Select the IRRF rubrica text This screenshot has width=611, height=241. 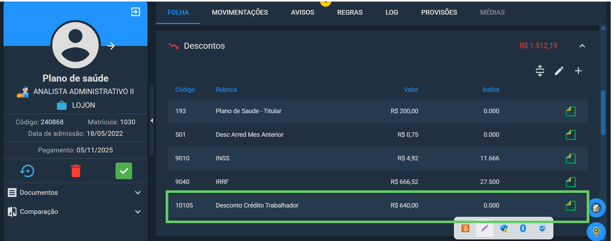tap(222, 182)
